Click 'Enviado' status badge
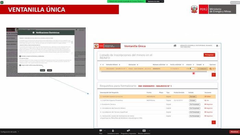 point(192,100)
